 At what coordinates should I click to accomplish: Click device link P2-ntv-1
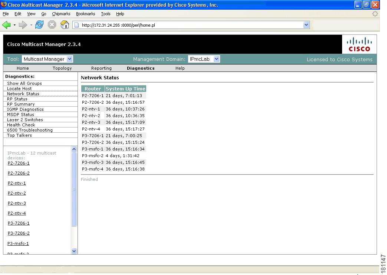[17, 183]
